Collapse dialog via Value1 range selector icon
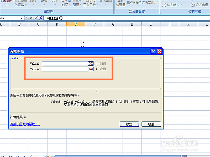Image resolution: width=210 pixels, height=157 pixels. point(91,64)
